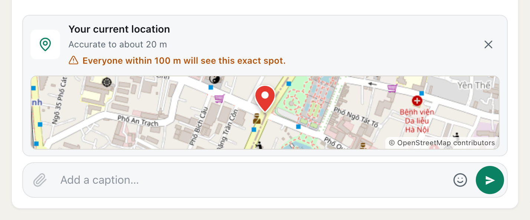
Task: Click the green send button
Action: click(x=490, y=180)
